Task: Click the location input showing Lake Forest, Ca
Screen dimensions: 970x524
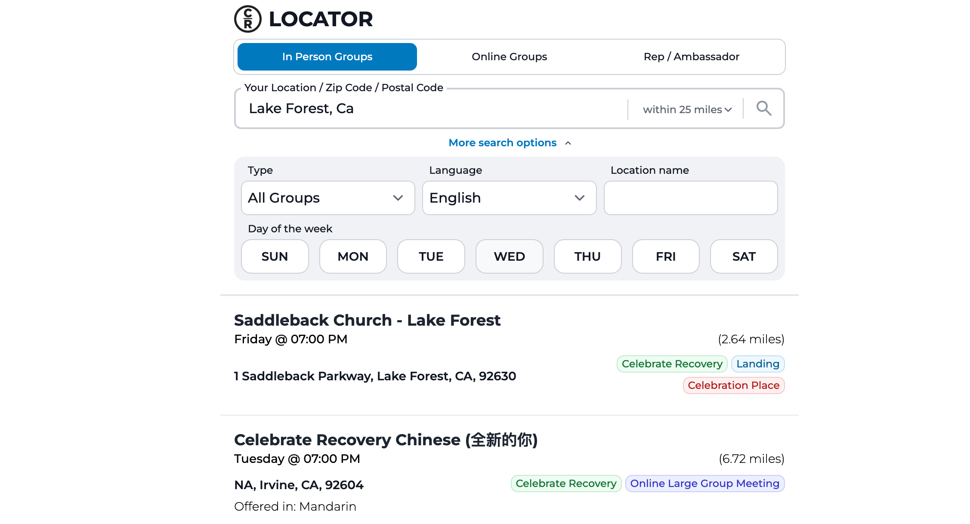Action: pyautogui.click(x=432, y=108)
